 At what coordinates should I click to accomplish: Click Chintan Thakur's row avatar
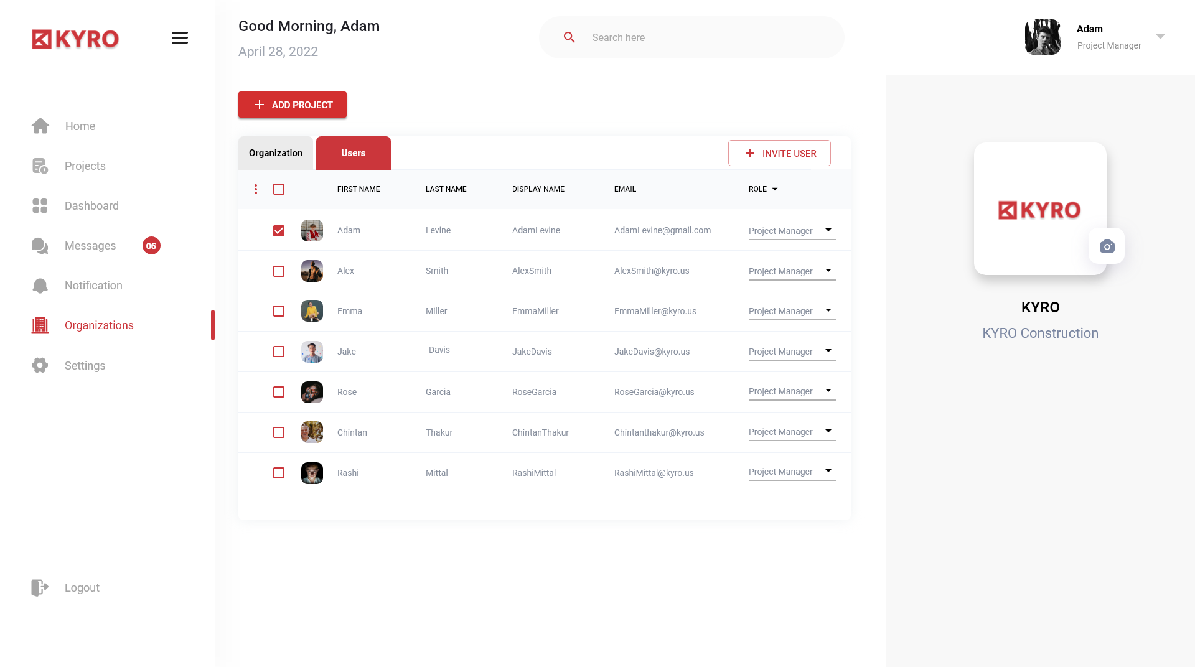tap(312, 432)
